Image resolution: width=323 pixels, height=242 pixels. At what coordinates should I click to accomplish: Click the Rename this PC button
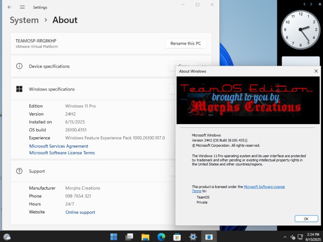tap(185, 44)
